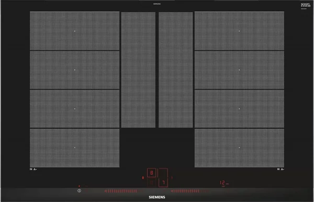Select the zone display showing 7
The height and width of the screenshot is (202, 314).
pos(163,183)
